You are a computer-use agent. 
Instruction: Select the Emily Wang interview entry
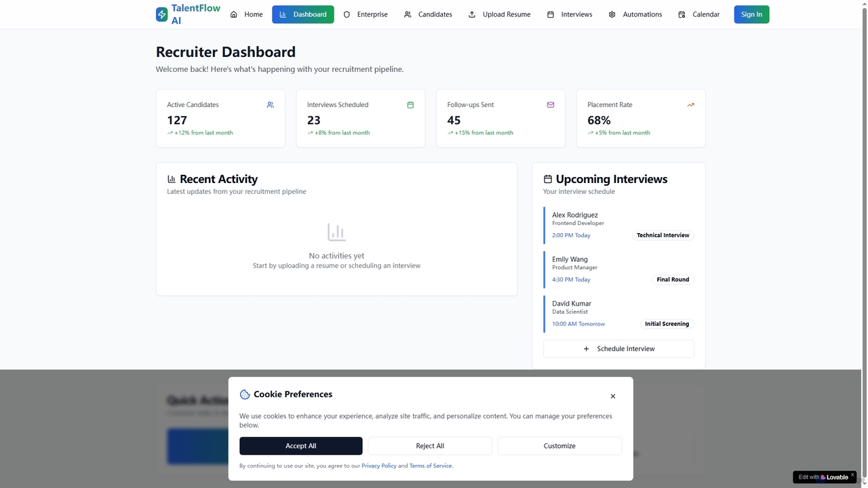(x=619, y=269)
